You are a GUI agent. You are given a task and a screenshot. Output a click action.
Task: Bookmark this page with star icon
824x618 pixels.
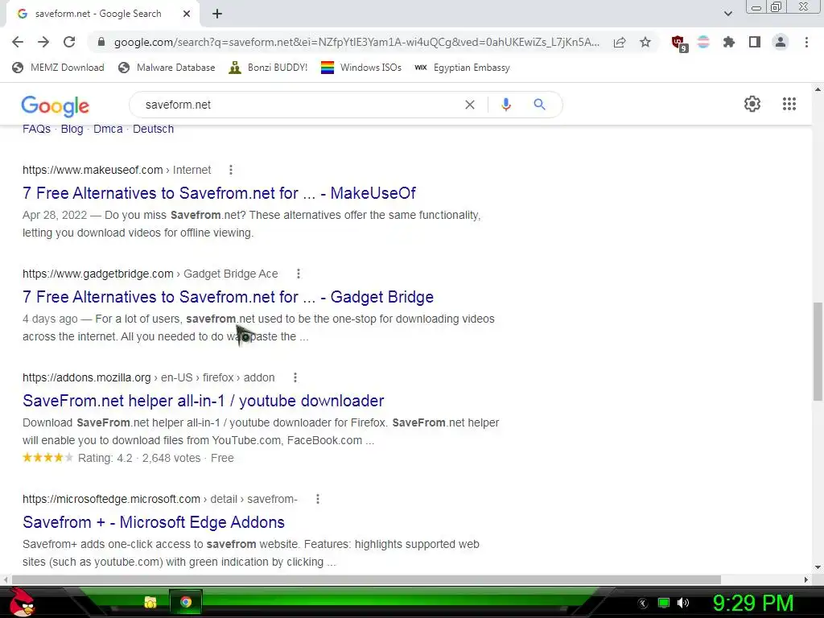click(645, 42)
